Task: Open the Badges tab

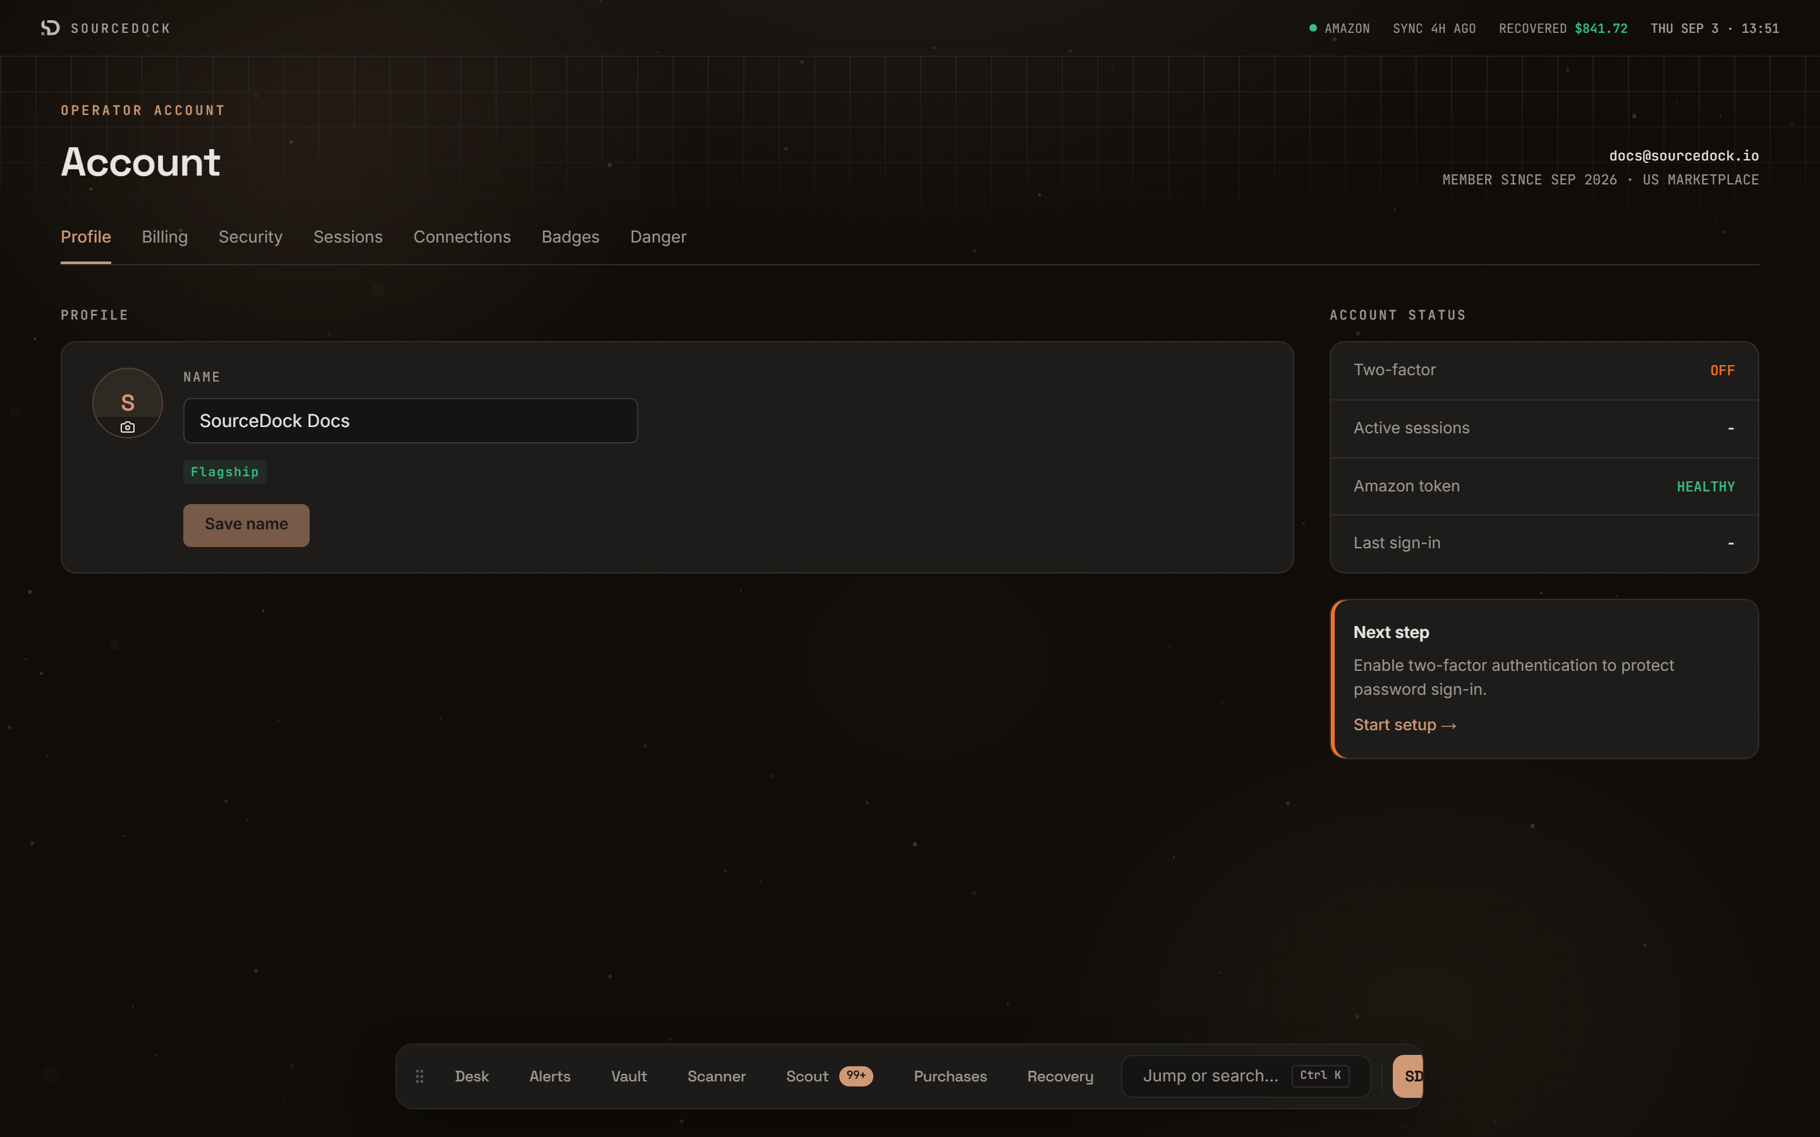Action: coord(571,237)
